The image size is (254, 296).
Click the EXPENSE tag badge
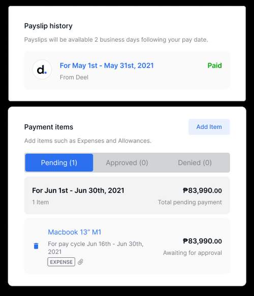tap(61, 262)
